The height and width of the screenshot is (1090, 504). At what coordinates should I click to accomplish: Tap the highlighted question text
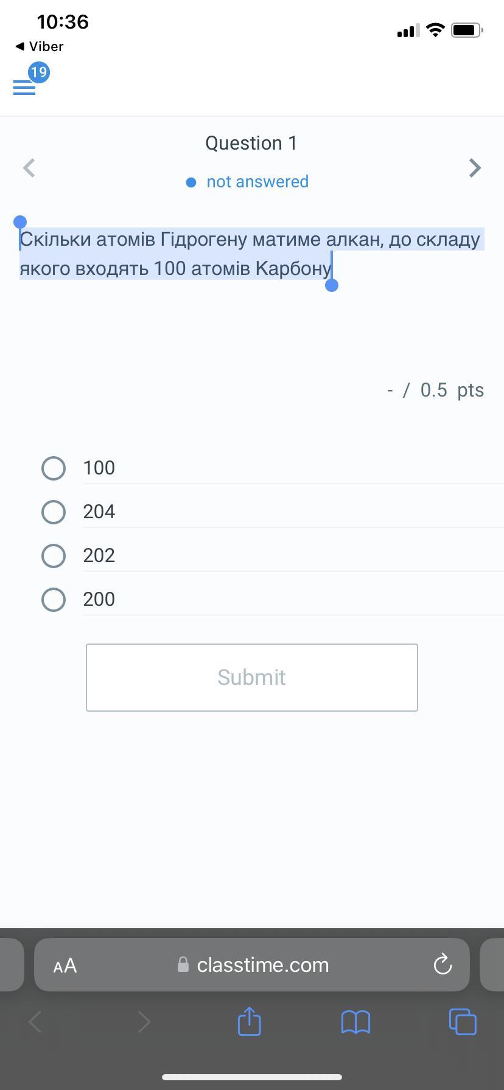pos(250,254)
